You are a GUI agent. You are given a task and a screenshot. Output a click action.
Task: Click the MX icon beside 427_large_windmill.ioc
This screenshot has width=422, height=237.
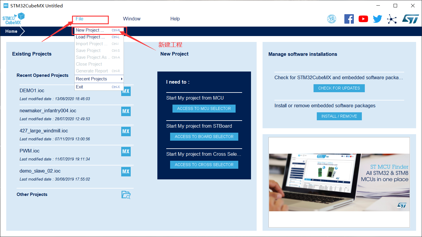coord(126,132)
